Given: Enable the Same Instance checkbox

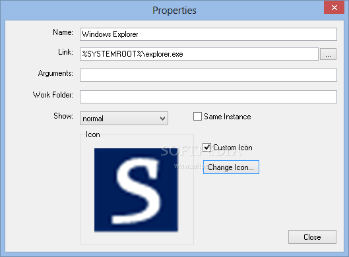Looking at the screenshot, I should pyautogui.click(x=197, y=117).
